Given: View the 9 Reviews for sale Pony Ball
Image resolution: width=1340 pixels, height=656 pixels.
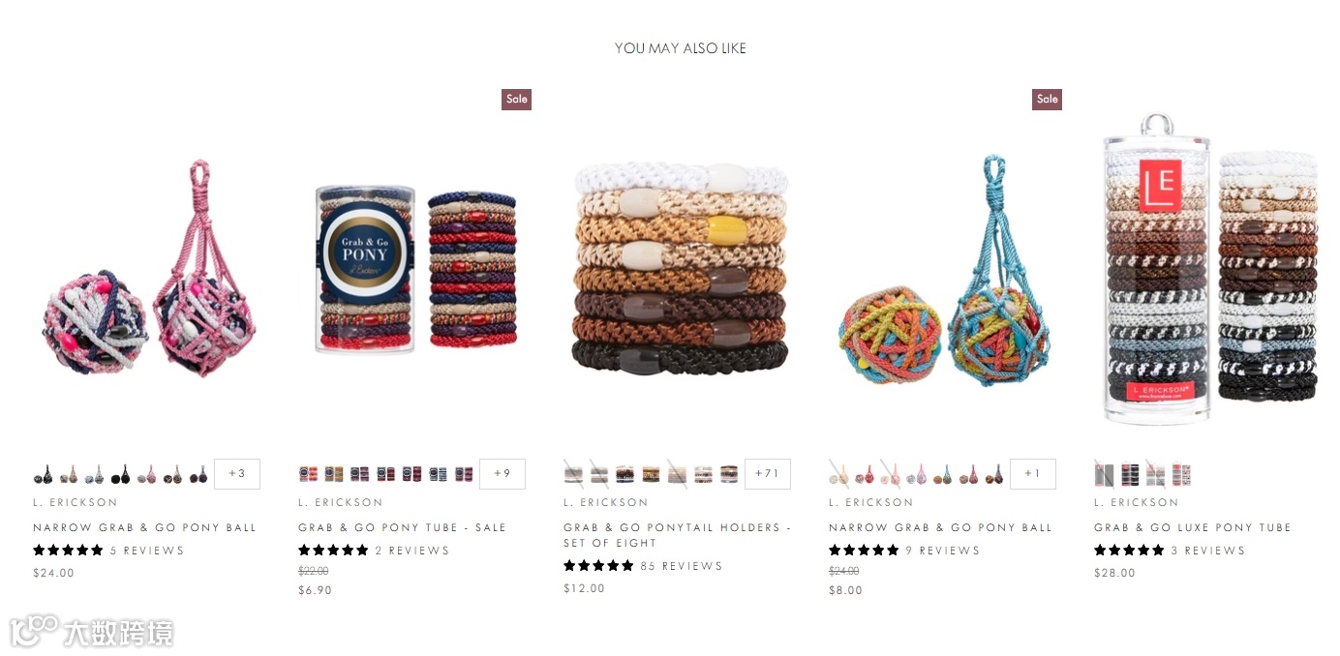Looking at the screenshot, I should pos(943,551).
